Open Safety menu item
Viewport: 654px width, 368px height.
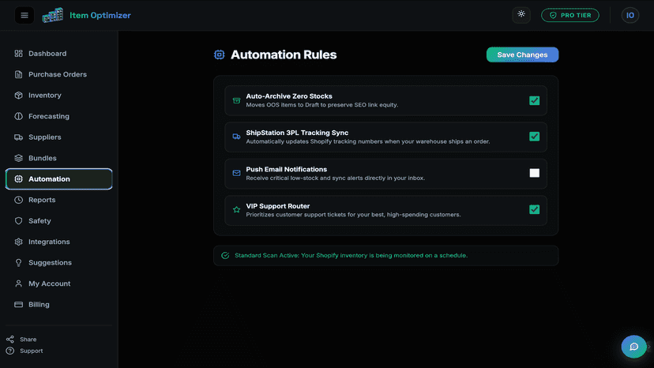(x=58, y=220)
